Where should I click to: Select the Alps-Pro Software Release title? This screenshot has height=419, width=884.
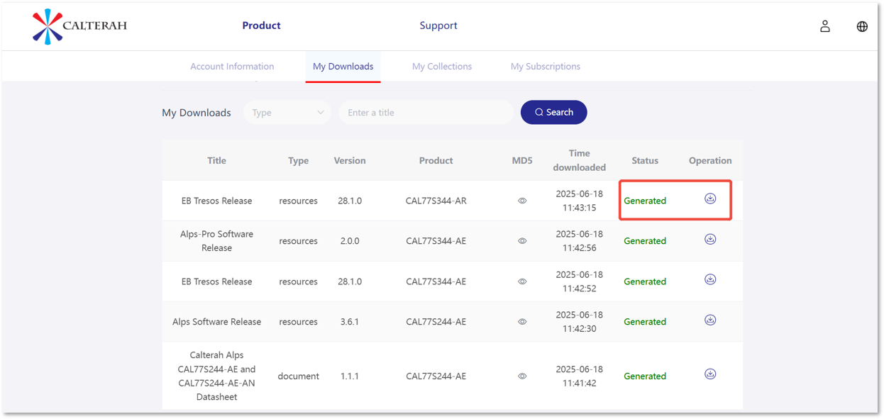coord(217,241)
